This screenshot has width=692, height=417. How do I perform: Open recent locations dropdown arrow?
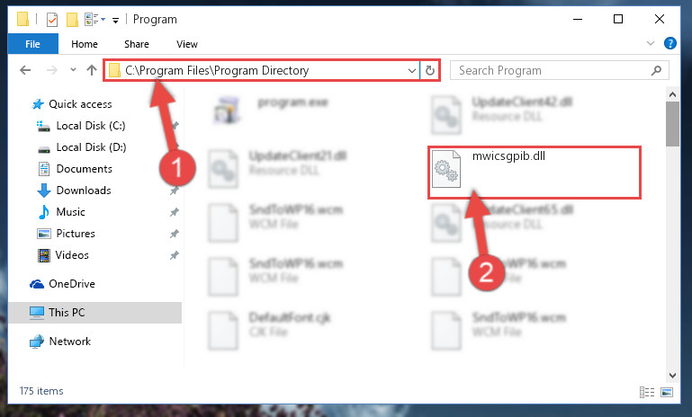73,69
